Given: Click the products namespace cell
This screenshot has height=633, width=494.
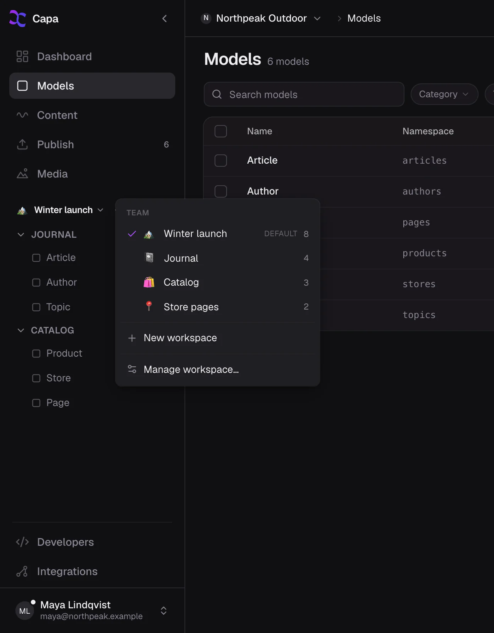Looking at the screenshot, I should [x=425, y=253].
